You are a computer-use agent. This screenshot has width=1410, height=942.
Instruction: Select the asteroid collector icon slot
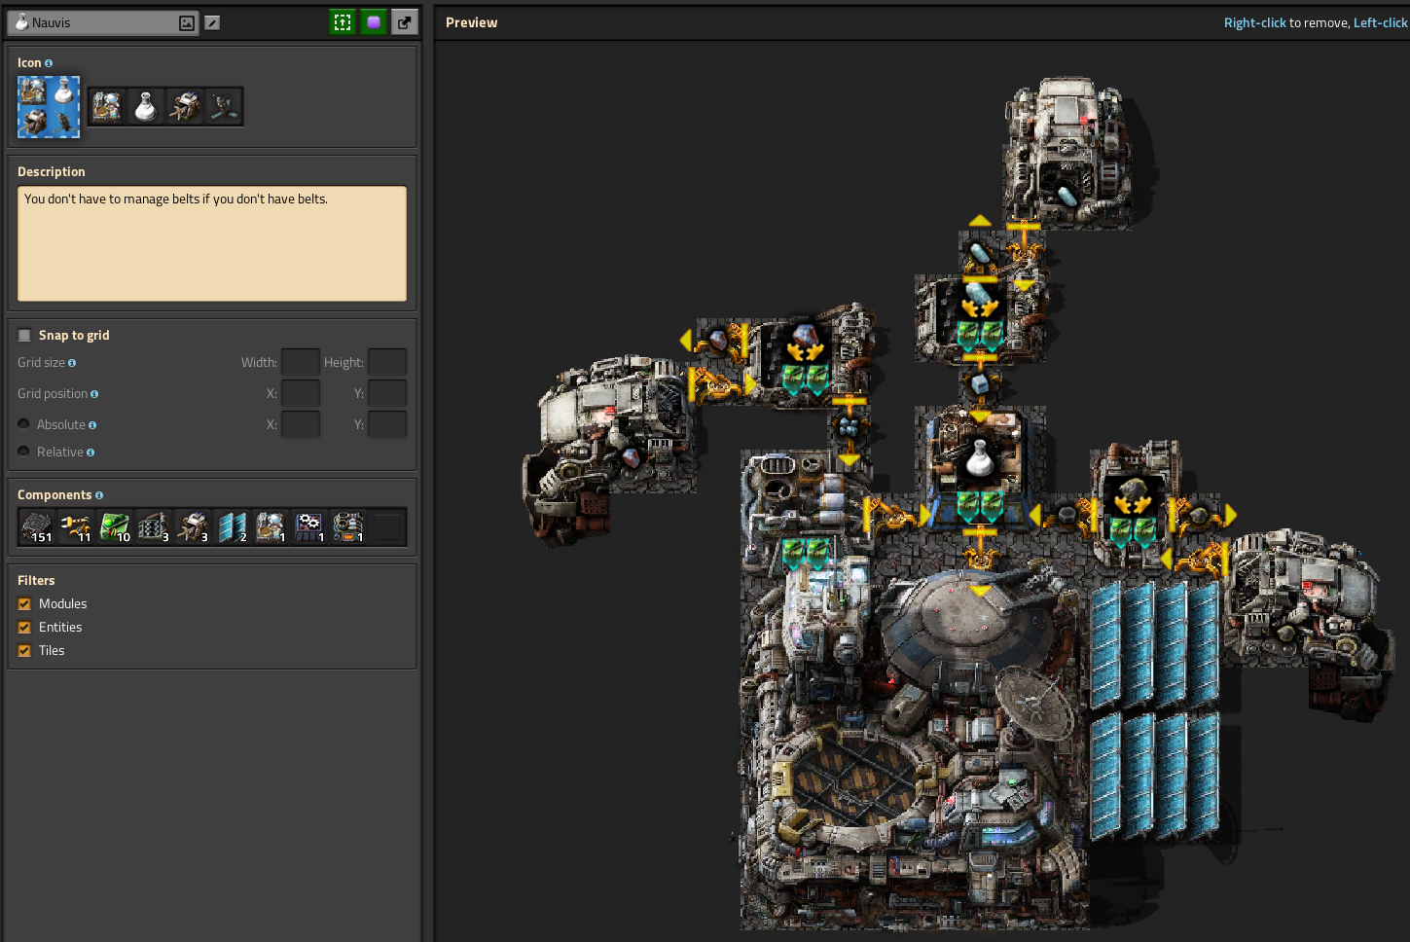click(x=185, y=107)
